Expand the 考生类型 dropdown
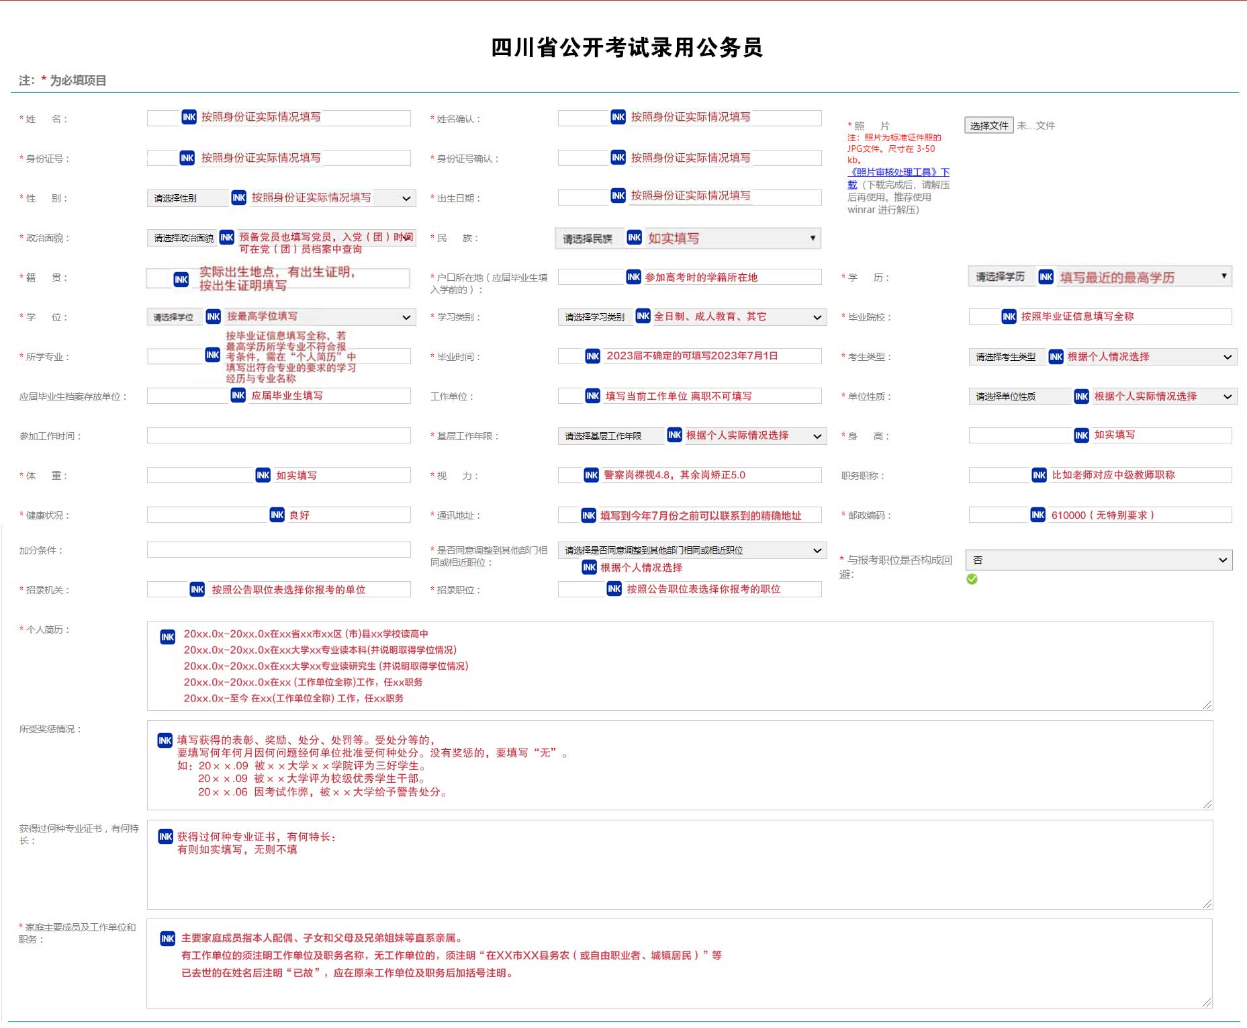This screenshot has height=1028, width=1247. pos(1227,357)
